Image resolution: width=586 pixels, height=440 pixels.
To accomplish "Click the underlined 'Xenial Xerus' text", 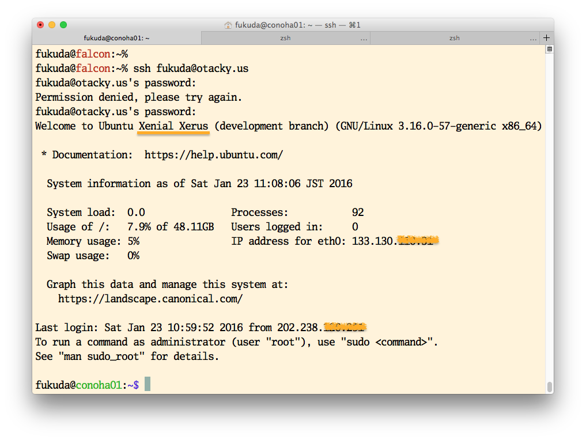I will tap(173, 126).
